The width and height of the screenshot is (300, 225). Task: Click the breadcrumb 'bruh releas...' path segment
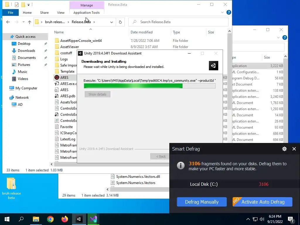tap(55, 22)
